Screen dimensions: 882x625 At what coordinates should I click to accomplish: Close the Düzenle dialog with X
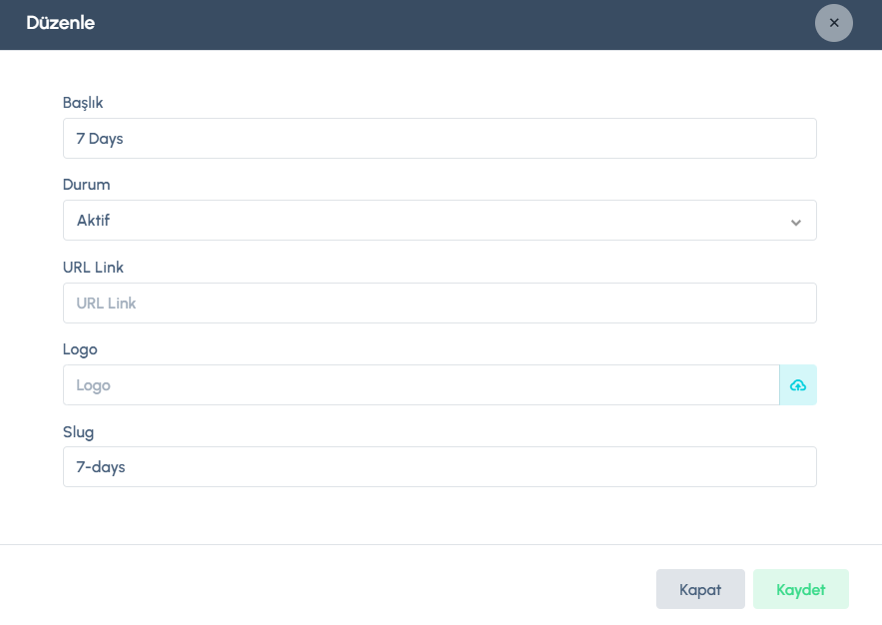pyautogui.click(x=834, y=23)
